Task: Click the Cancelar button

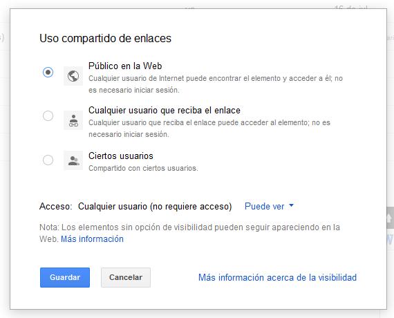Action: click(126, 277)
